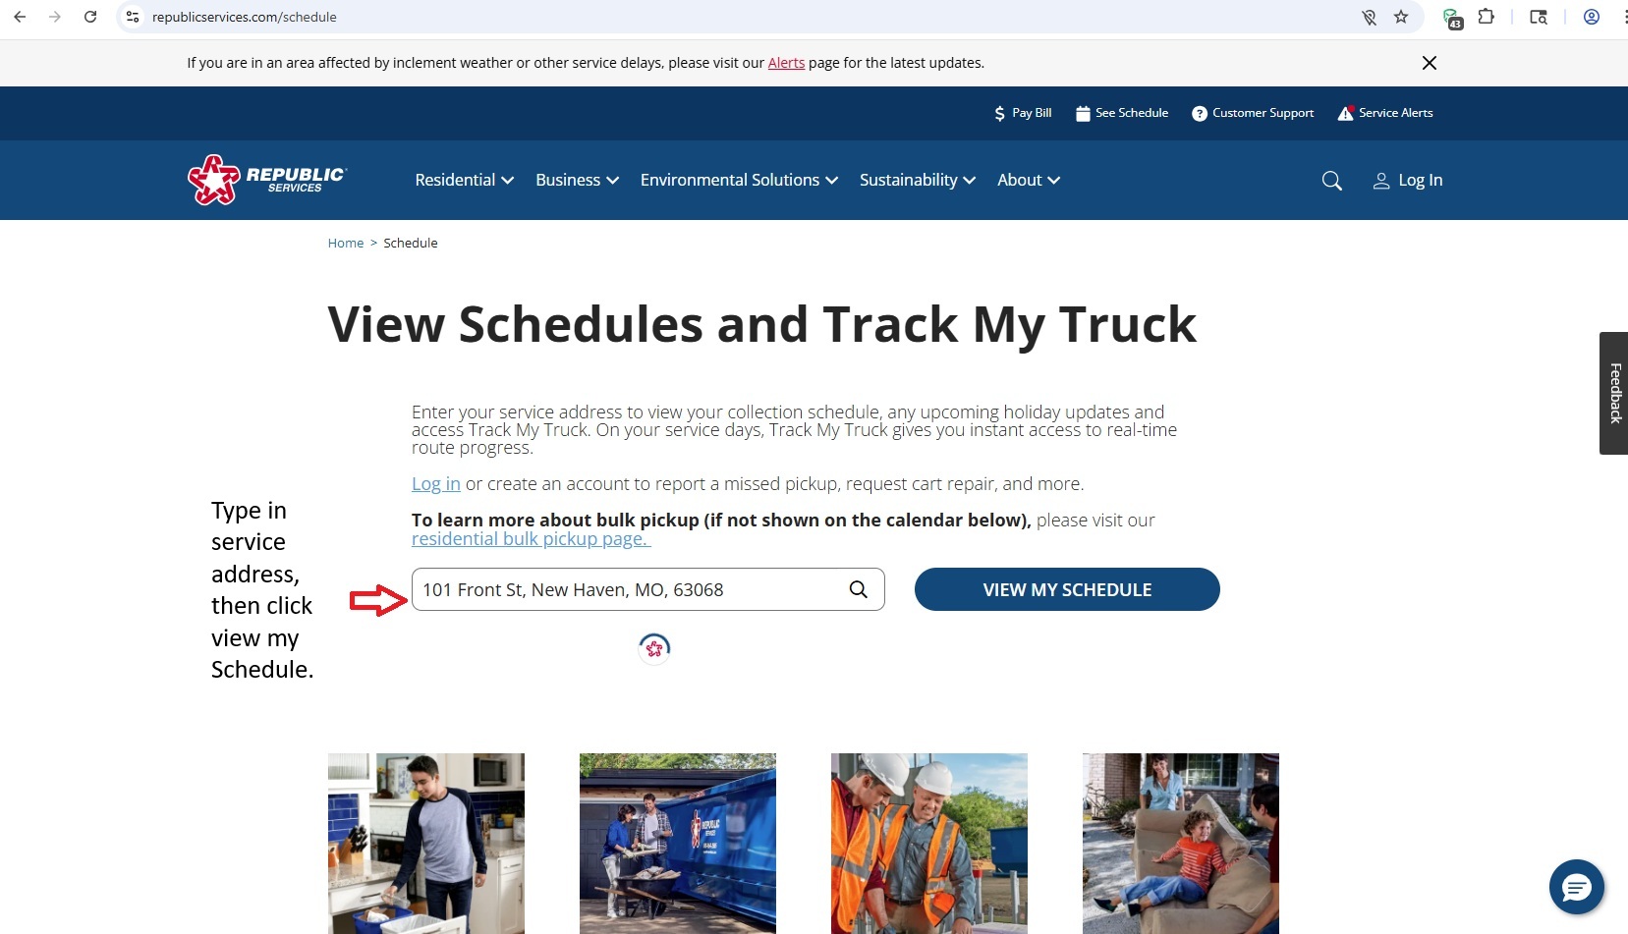Expand the Sustainability menu

point(918,180)
